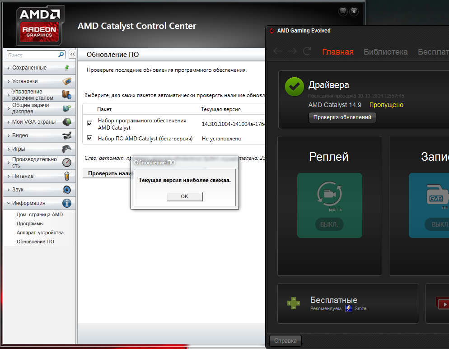The image size is (449, 349).
Task: Open the Бесплатные tab in the top navigation
Action: point(433,52)
